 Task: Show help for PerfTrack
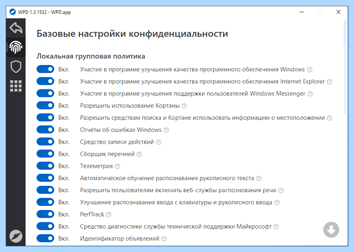point(108,214)
